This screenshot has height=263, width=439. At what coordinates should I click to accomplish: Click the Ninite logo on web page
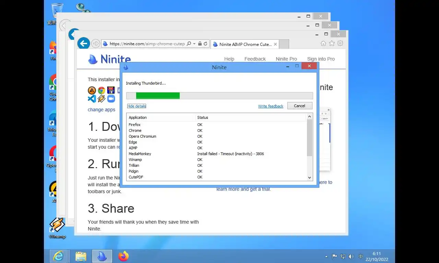109,59
